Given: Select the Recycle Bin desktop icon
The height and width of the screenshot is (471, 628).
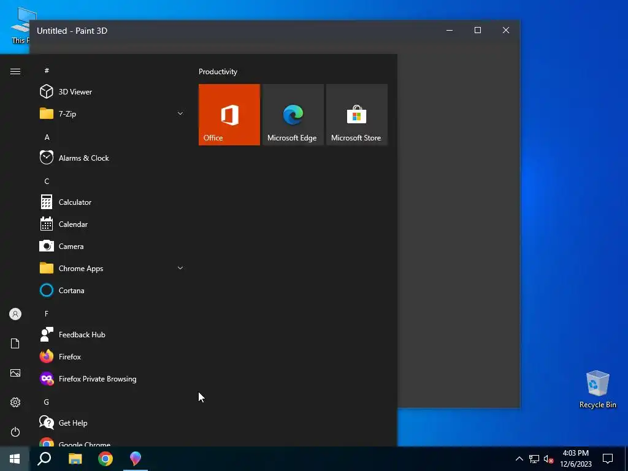Looking at the screenshot, I should click(597, 389).
